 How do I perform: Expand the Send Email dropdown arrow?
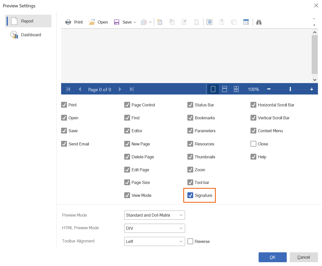click(150, 22)
